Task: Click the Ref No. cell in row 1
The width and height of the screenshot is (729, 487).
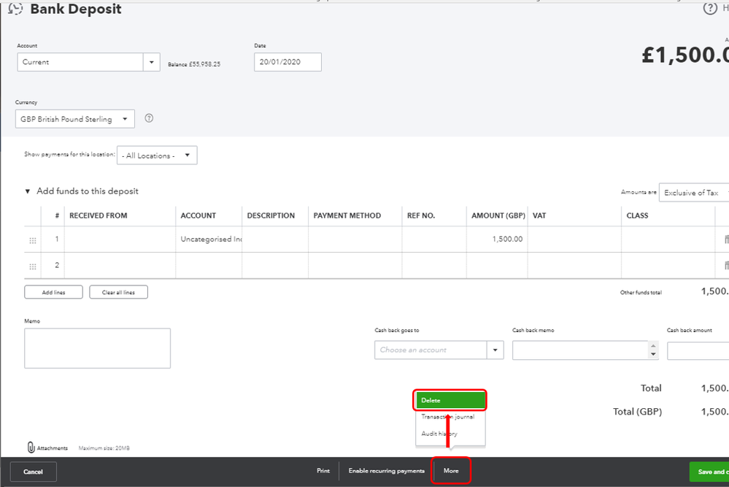Action: (x=434, y=239)
